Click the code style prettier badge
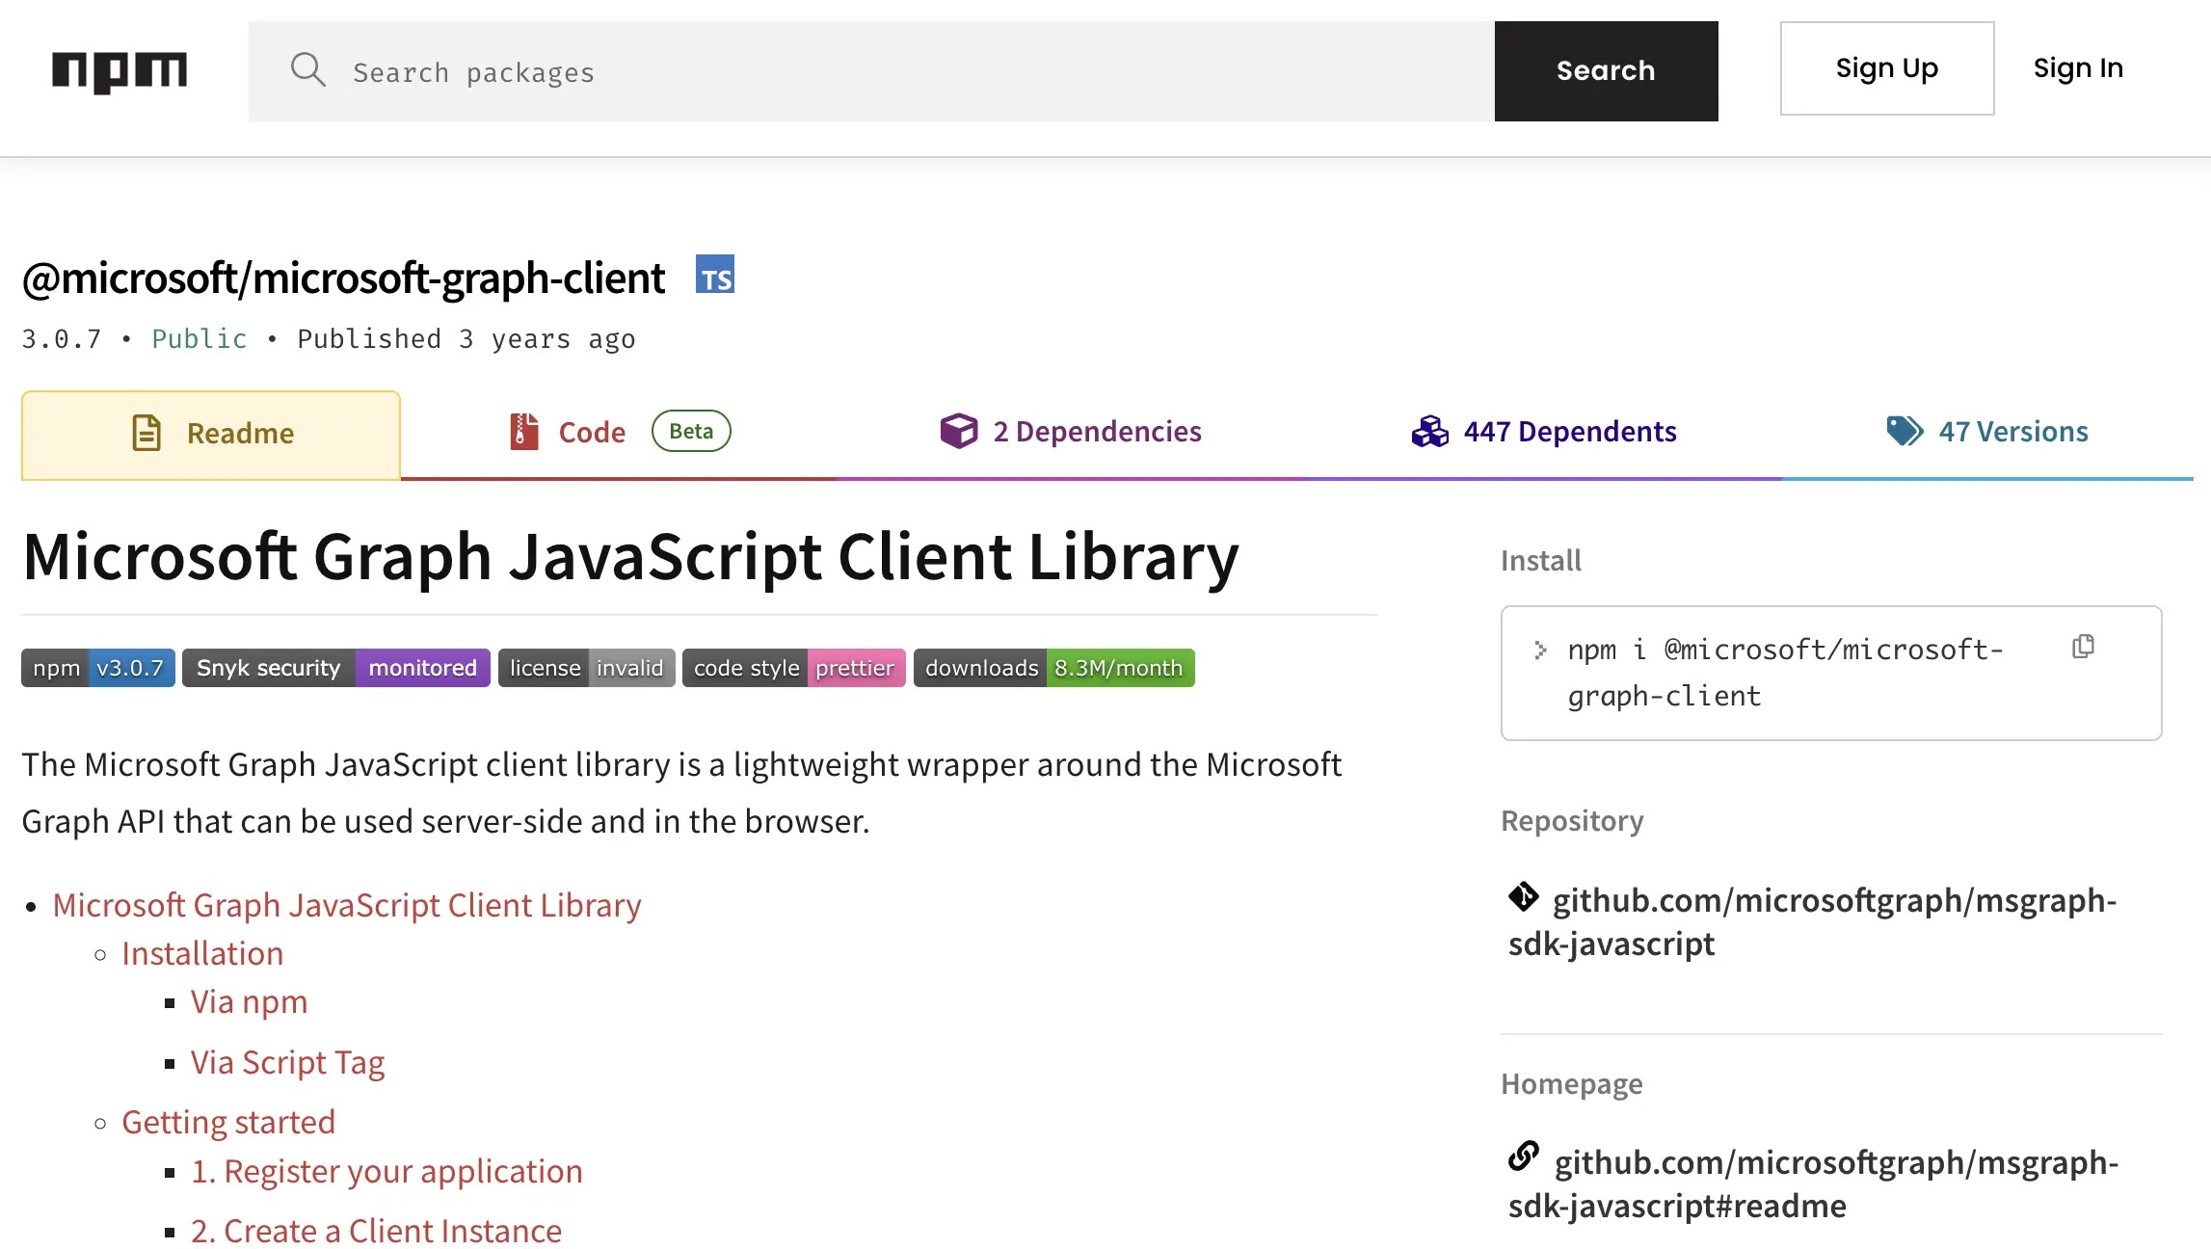 793,668
